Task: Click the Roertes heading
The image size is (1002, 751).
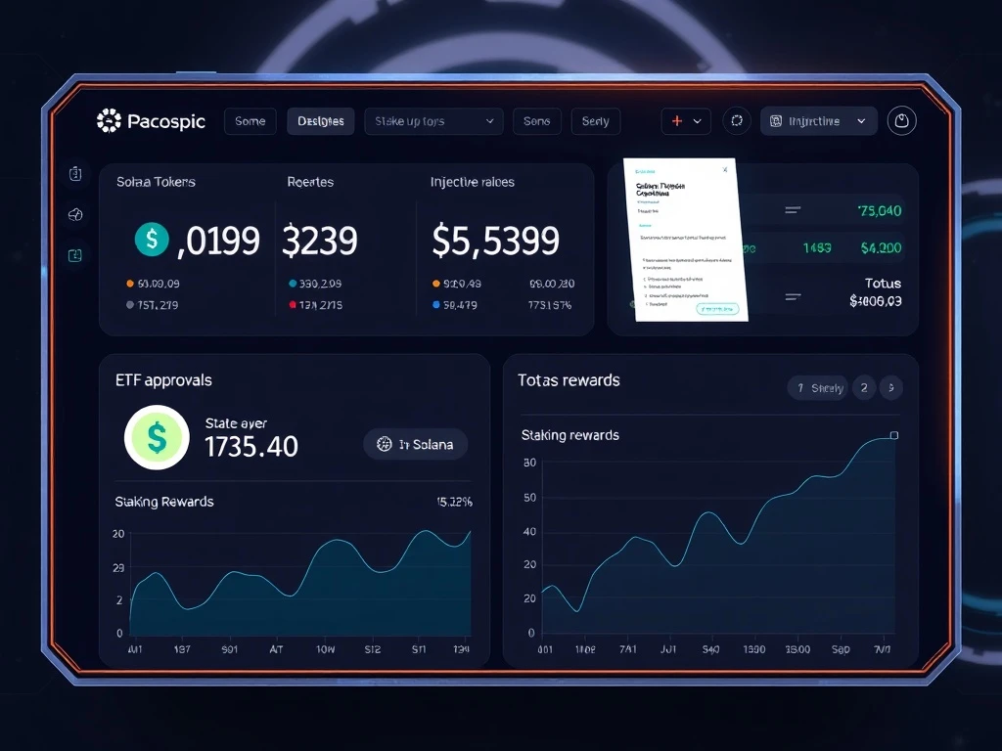Action: coord(310,182)
